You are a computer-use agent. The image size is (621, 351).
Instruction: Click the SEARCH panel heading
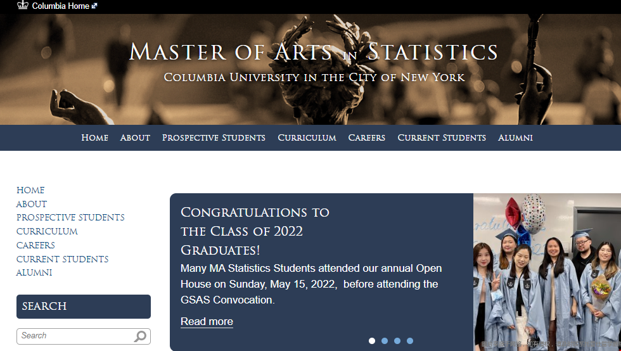[x=84, y=306]
